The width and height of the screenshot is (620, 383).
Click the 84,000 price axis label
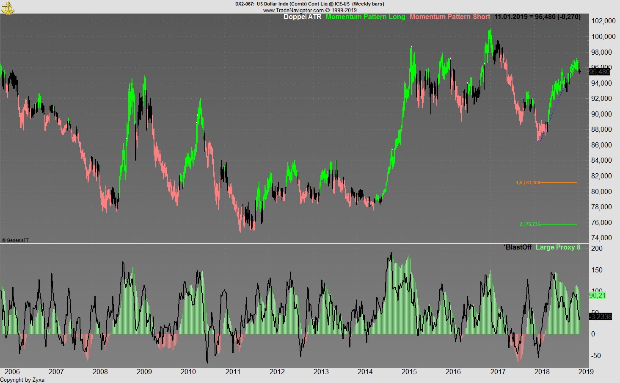click(x=601, y=160)
